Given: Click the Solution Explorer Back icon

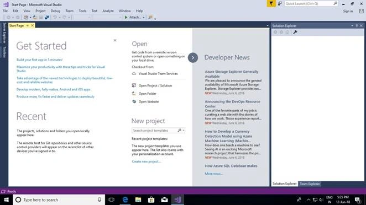Looking at the screenshot, I should 275,32.
